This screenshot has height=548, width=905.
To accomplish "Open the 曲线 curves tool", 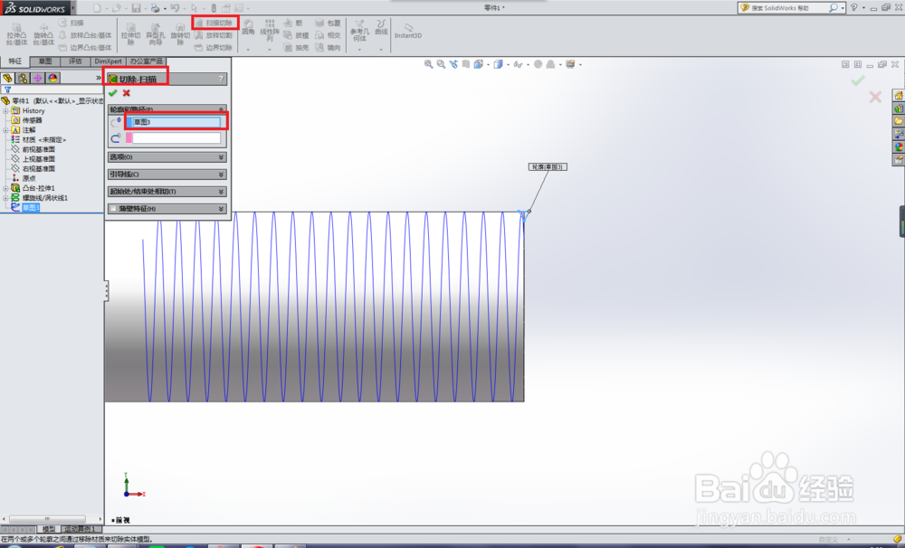I will (381, 27).
